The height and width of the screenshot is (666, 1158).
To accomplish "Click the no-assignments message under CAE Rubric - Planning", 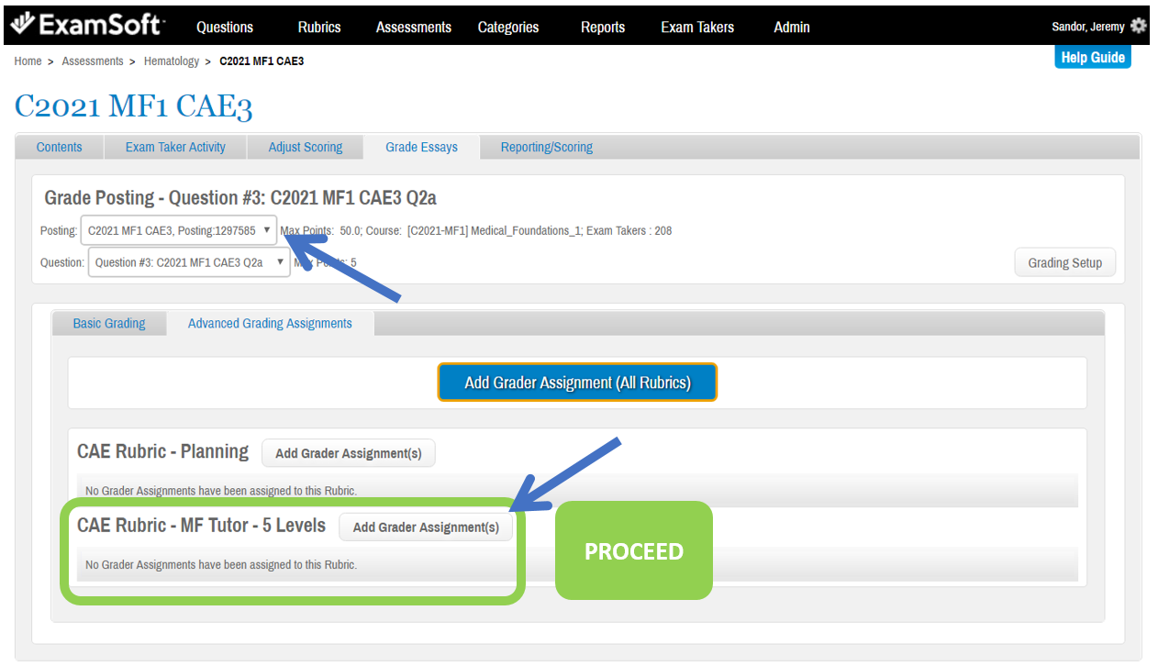I will pos(221,491).
